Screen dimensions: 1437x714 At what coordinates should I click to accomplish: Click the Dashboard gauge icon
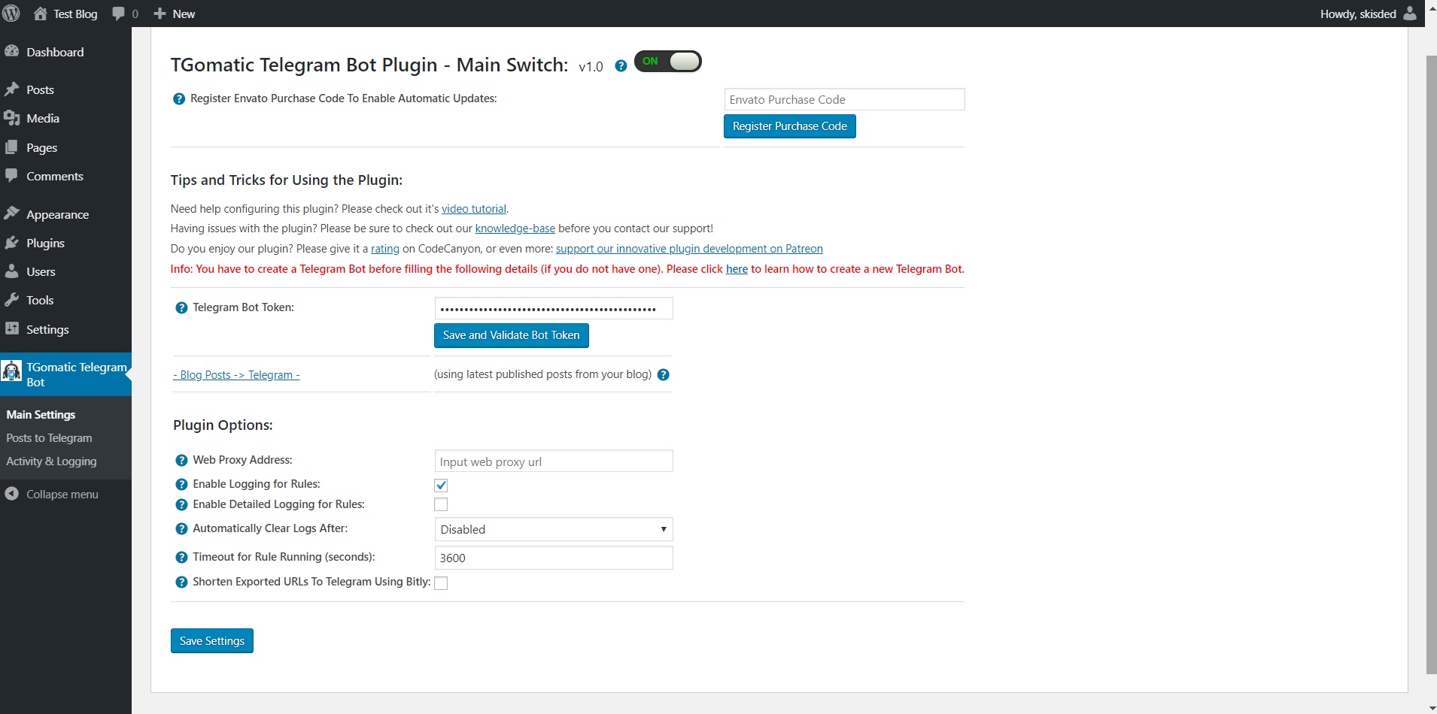click(11, 51)
